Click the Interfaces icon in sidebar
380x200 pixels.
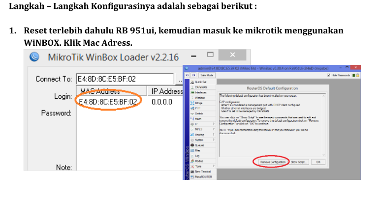[192, 92]
